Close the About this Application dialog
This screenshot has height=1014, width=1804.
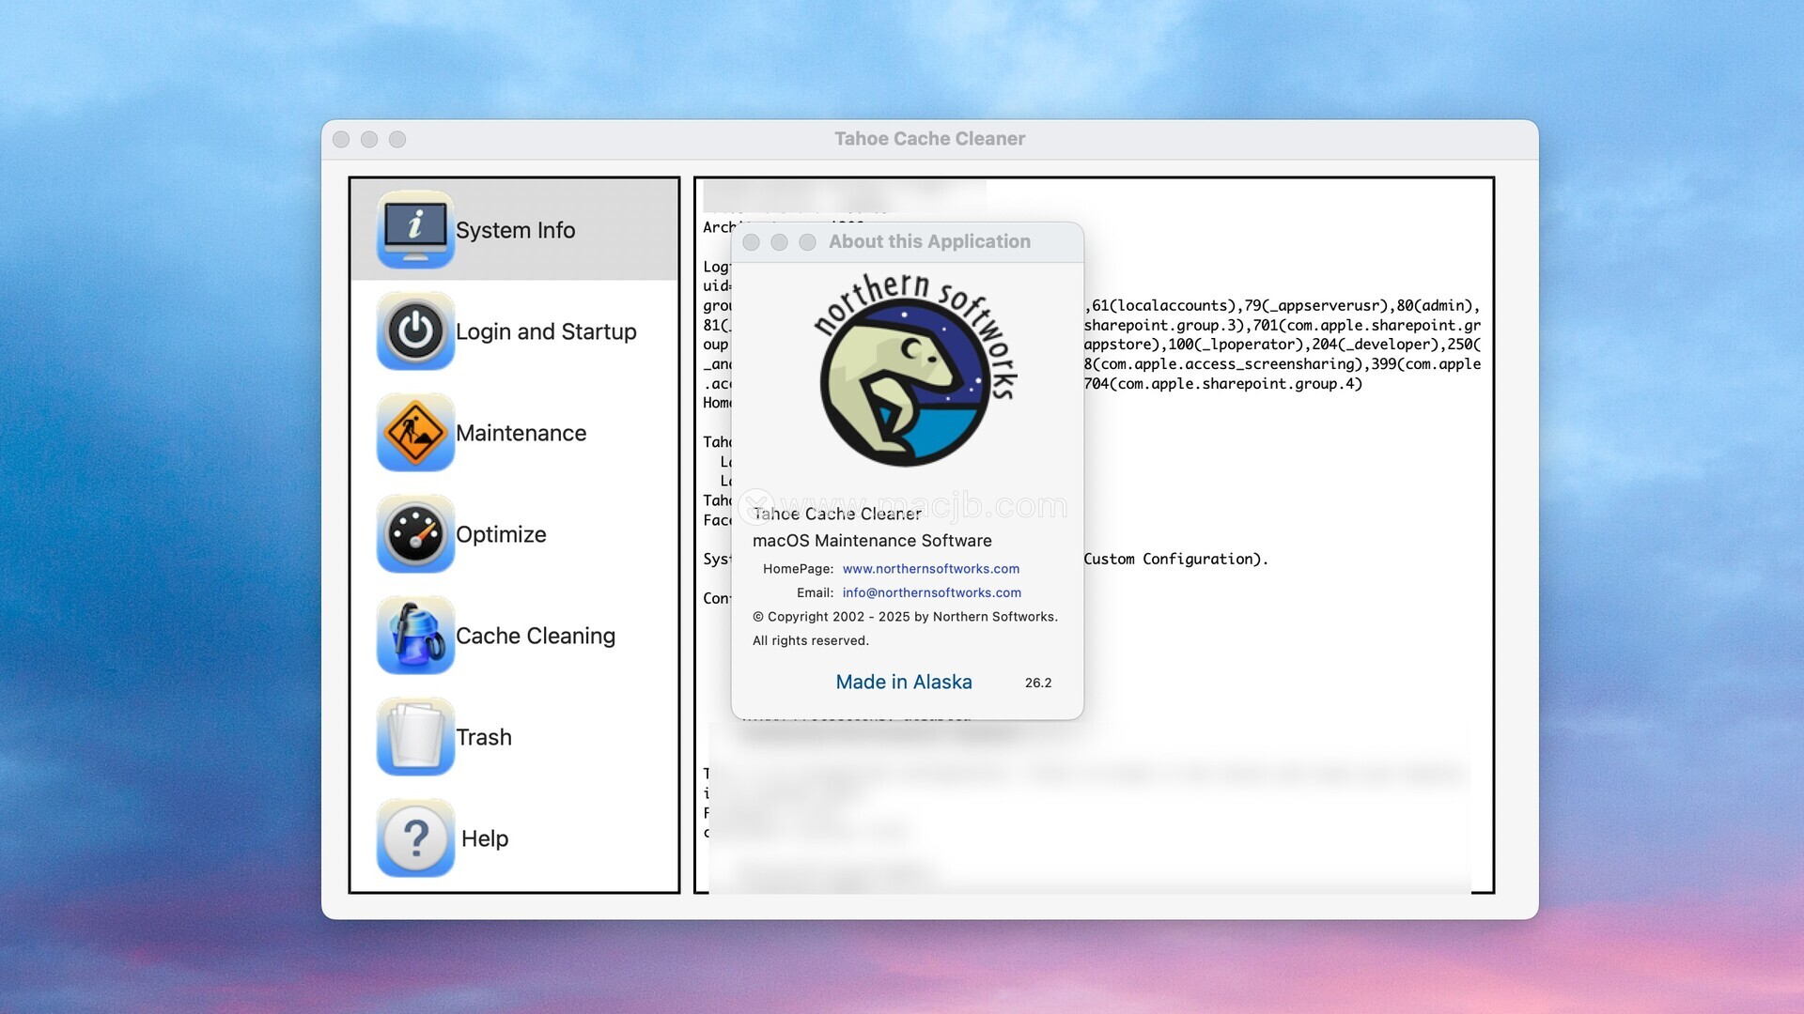pos(751,242)
